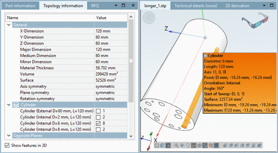Switch to the Part information tab
The height and width of the screenshot is (153, 278).
point(20,6)
